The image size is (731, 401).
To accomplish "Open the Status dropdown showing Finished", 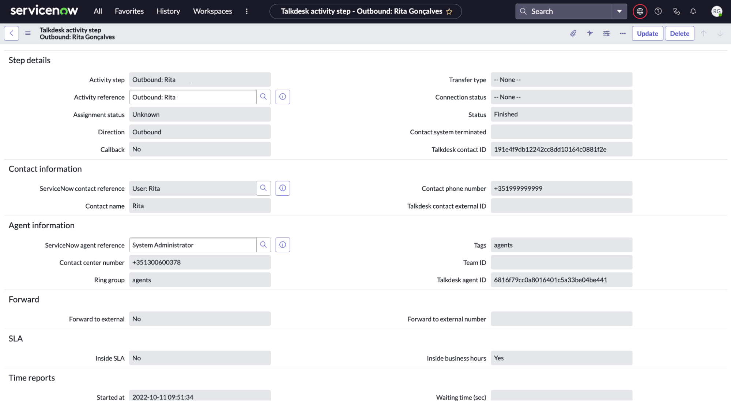I will point(561,114).
